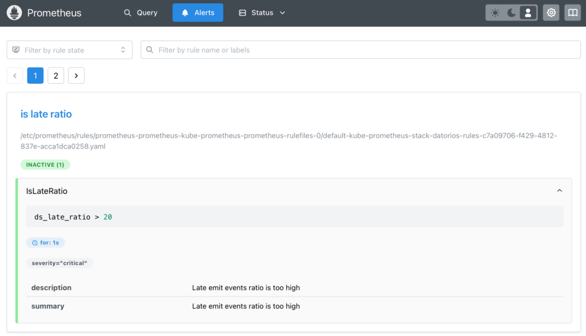Go to page 2 of alerts

tap(56, 75)
